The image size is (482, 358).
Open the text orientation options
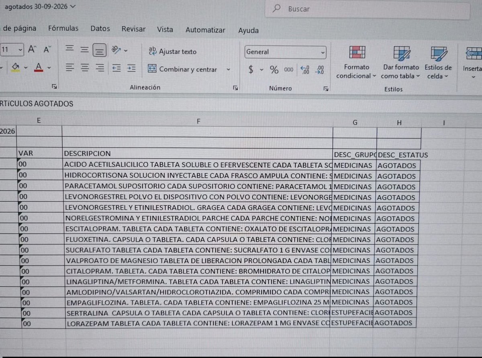pos(119,50)
